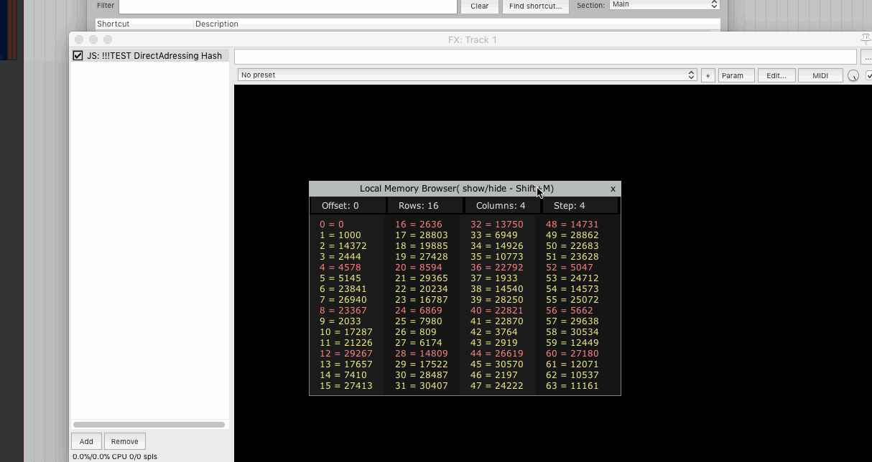
Task: Click memory cell '12 = 29267'
Action: [346, 354]
